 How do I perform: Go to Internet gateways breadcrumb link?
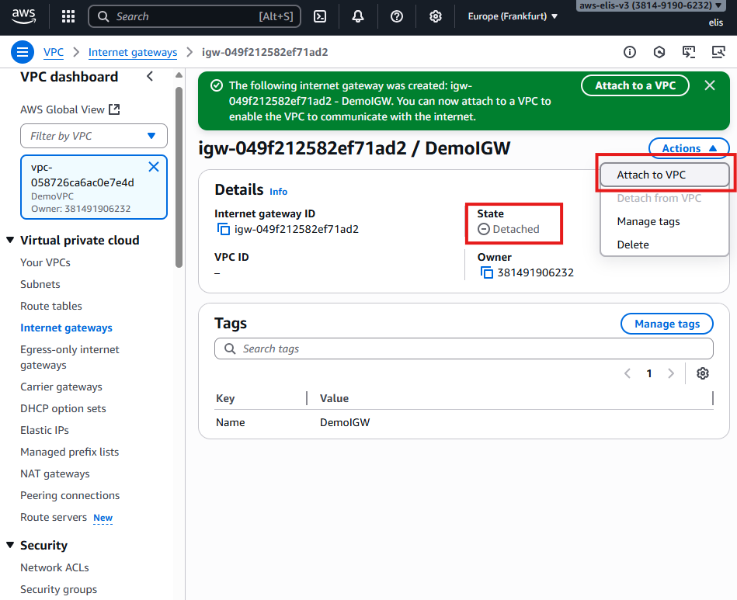pyautogui.click(x=133, y=52)
